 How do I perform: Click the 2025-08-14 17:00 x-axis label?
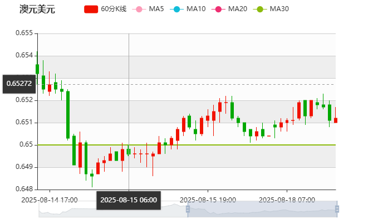click(x=50, y=200)
